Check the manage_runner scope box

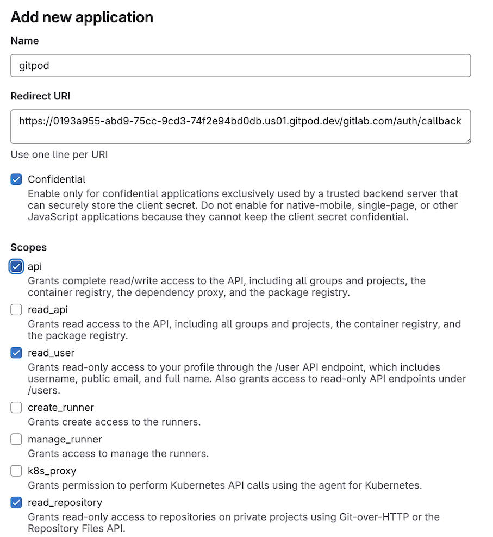click(16, 439)
